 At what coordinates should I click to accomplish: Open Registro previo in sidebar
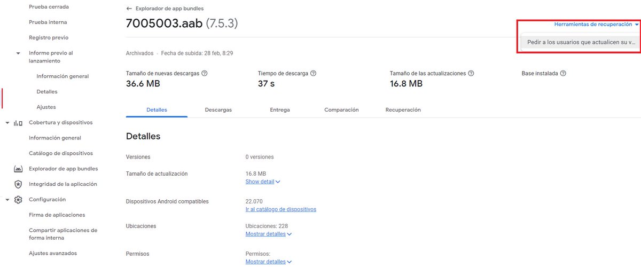click(49, 38)
